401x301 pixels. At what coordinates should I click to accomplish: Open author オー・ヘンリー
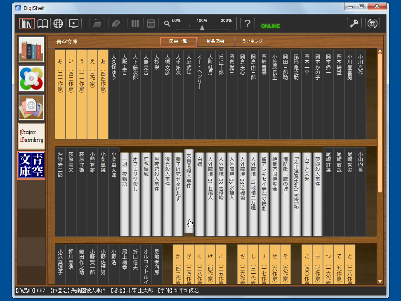pos(200,94)
